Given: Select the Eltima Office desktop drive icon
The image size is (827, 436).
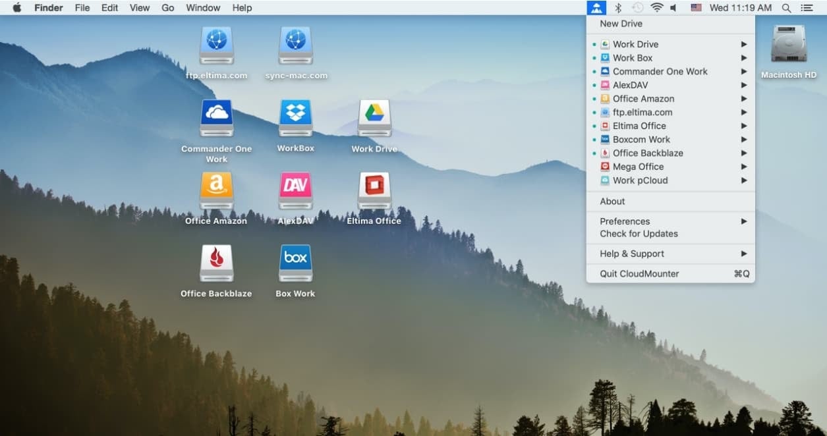Looking at the screenshot, I should click(x=375, y=190).
